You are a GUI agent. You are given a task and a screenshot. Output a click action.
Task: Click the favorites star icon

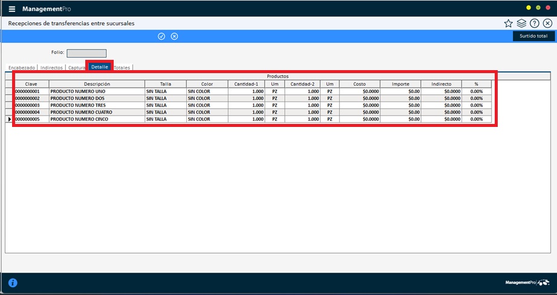(508, 24)
